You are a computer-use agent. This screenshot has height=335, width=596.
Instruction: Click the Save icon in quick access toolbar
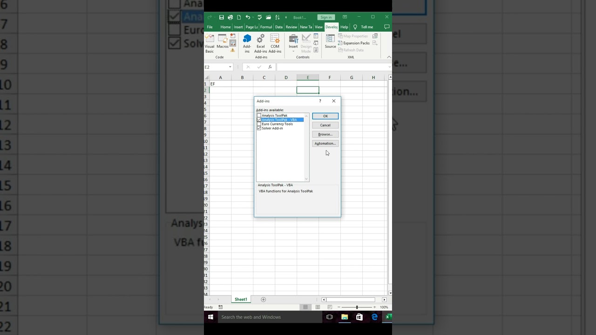click(222, 17)
